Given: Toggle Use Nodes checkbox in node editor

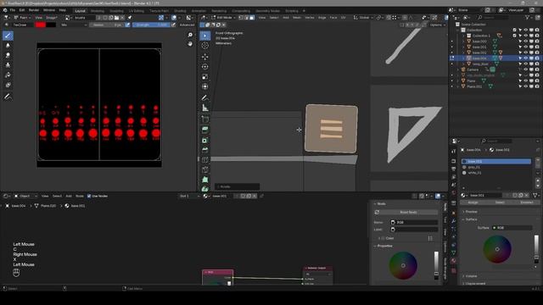Looking at the screenshot, I should pyautogui.click(x=89, y=196).
